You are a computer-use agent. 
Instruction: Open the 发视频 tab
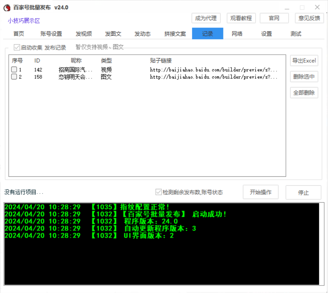[84, 34]
